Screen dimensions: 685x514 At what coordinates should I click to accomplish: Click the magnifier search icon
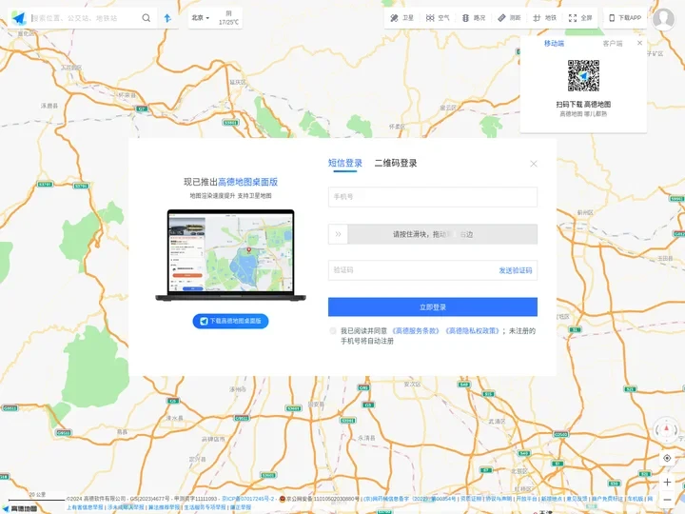[146, 18]
